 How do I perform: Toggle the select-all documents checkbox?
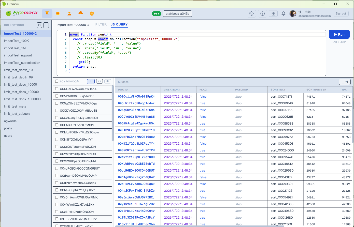pos(57,81)
